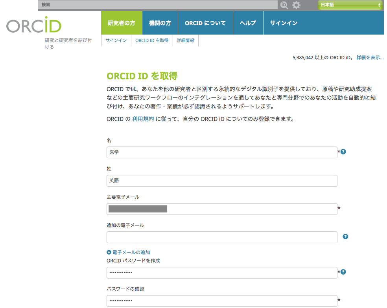Screen dimensions: 387x308
Task: Click the 5,385,042 以上の ORCID iD text
Action: pos(323,58)
